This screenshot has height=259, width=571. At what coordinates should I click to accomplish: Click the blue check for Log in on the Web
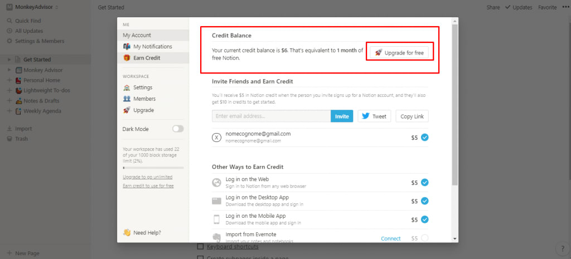click(x=424, y=183)
